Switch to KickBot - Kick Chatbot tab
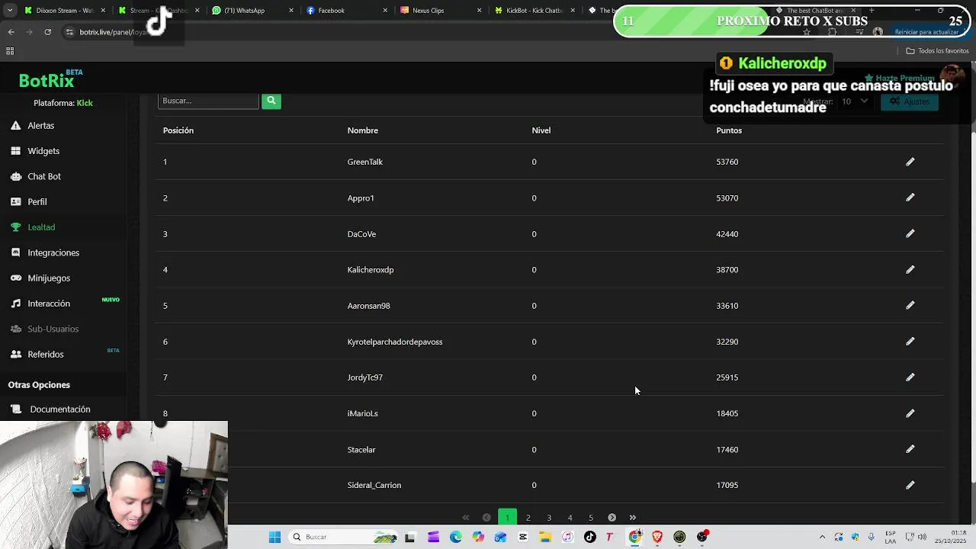Viewport: 976px width, 549px height. pyautogui.click(x=535, y=11)
